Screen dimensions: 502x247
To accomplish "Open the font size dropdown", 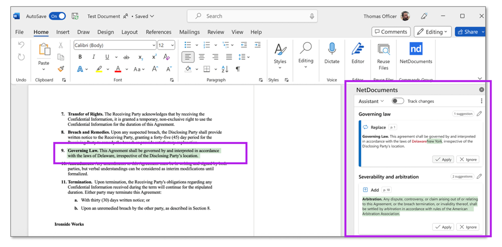I will 173,46.
